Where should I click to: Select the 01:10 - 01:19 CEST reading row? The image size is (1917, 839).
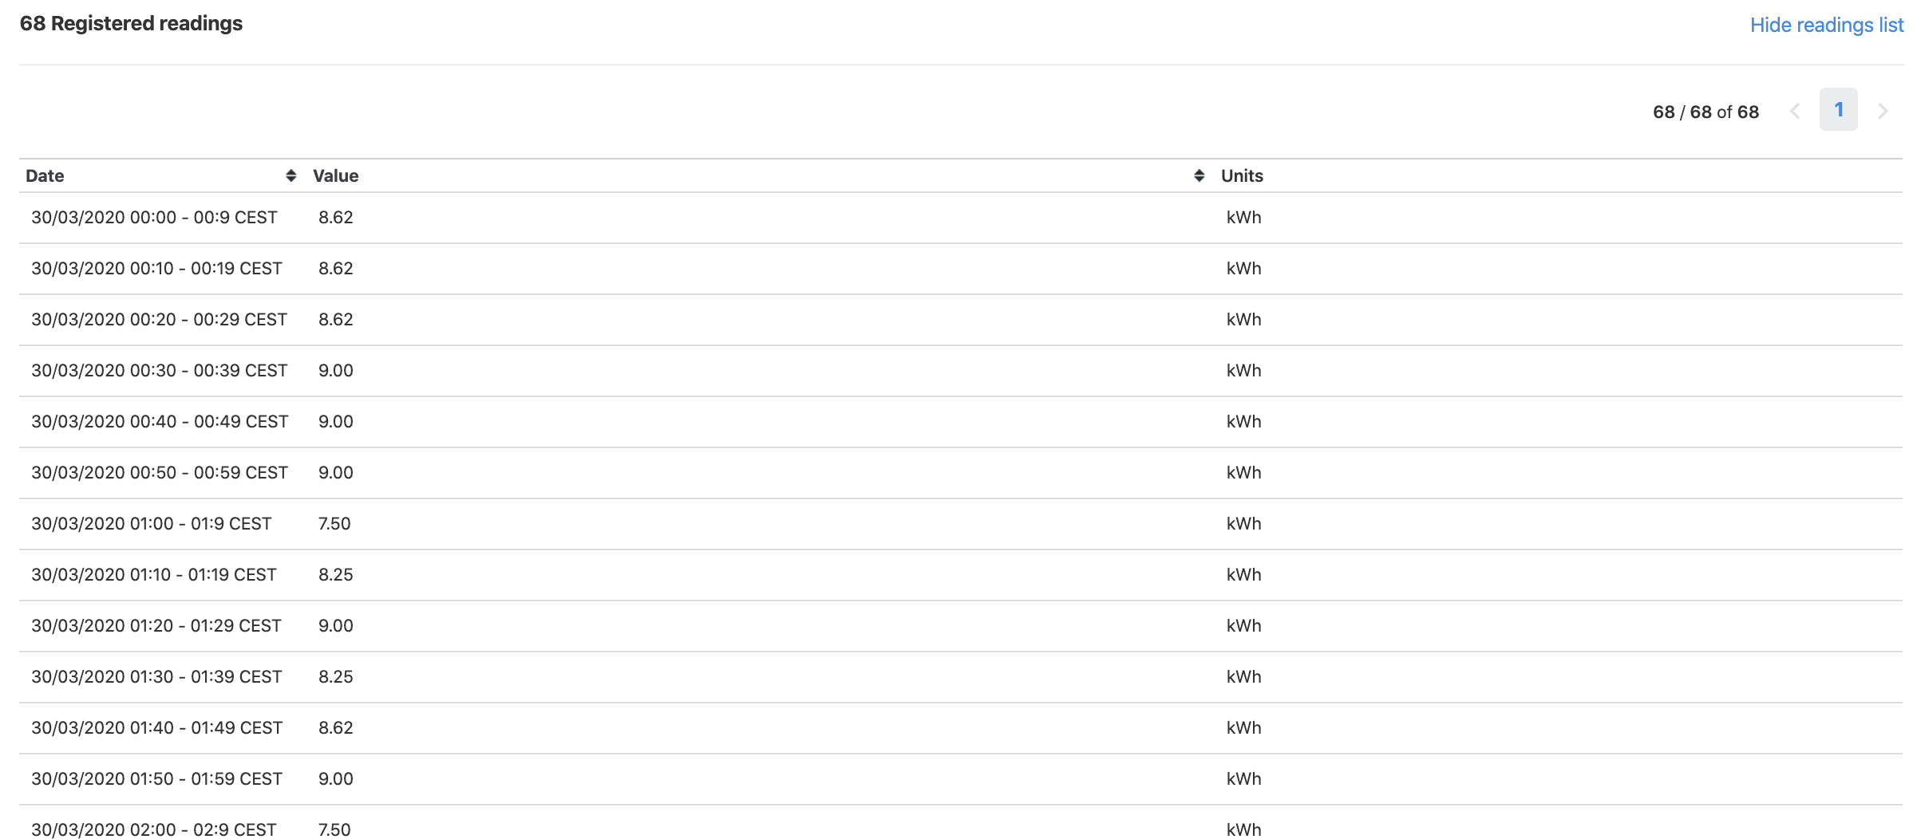tap(154, 575)
